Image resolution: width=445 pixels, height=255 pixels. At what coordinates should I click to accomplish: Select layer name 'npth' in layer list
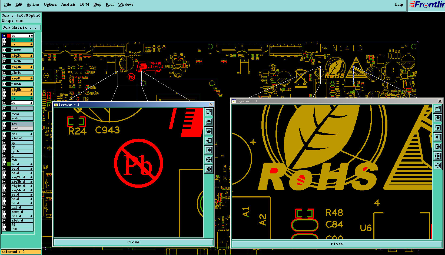[22, 151]
